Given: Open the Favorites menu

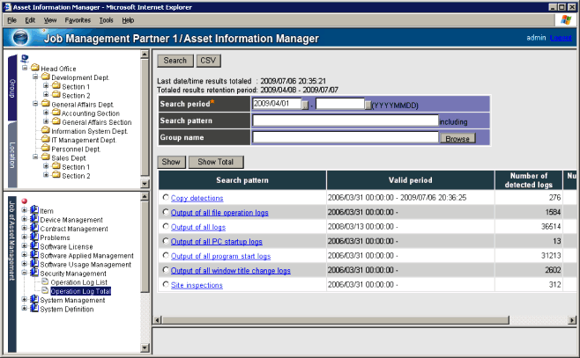Looking at the screenshot, I should coord(78,19).
